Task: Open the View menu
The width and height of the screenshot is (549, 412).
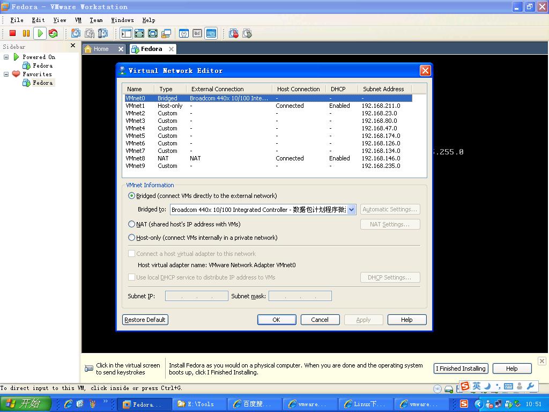Action: coord(60,20)
